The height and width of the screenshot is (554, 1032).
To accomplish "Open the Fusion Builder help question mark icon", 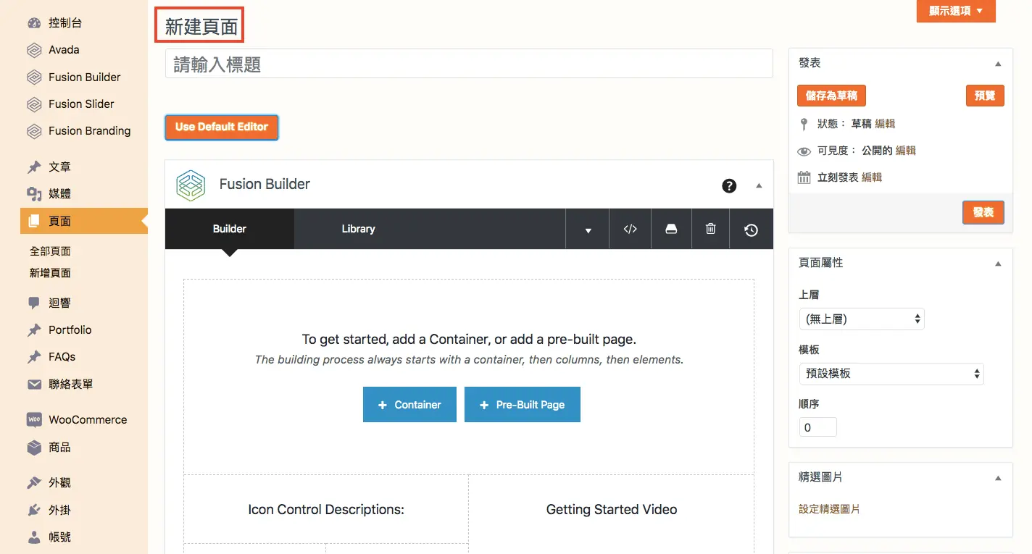I will point(729,185).
